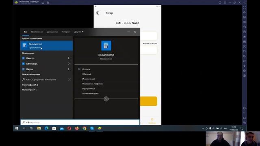Open File Explorer from taskbar

(39, 128)
